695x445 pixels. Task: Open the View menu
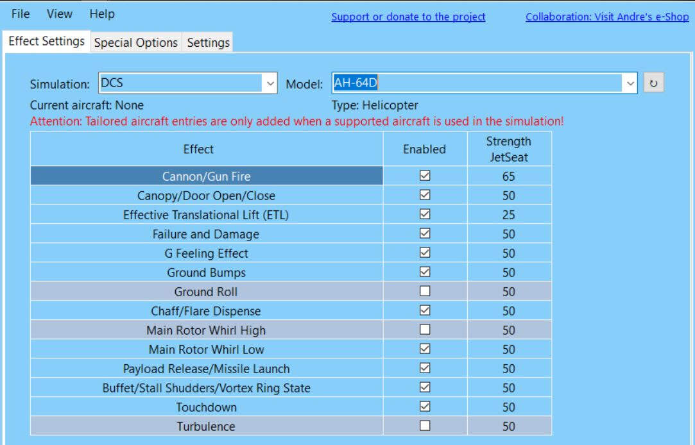click(60, 13)
